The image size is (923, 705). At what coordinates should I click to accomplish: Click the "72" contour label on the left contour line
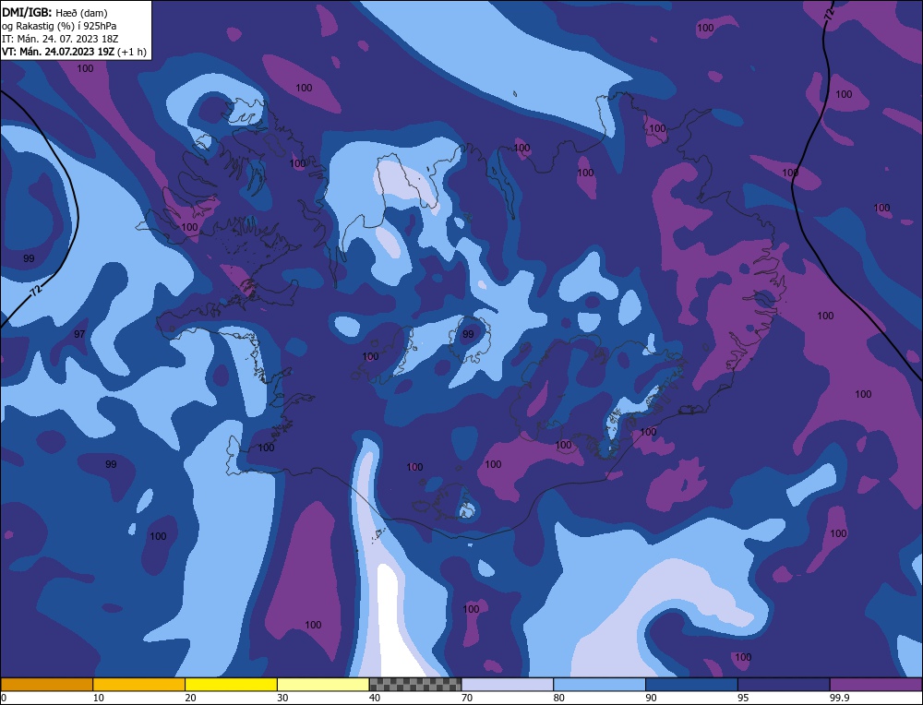coord(37,290)
